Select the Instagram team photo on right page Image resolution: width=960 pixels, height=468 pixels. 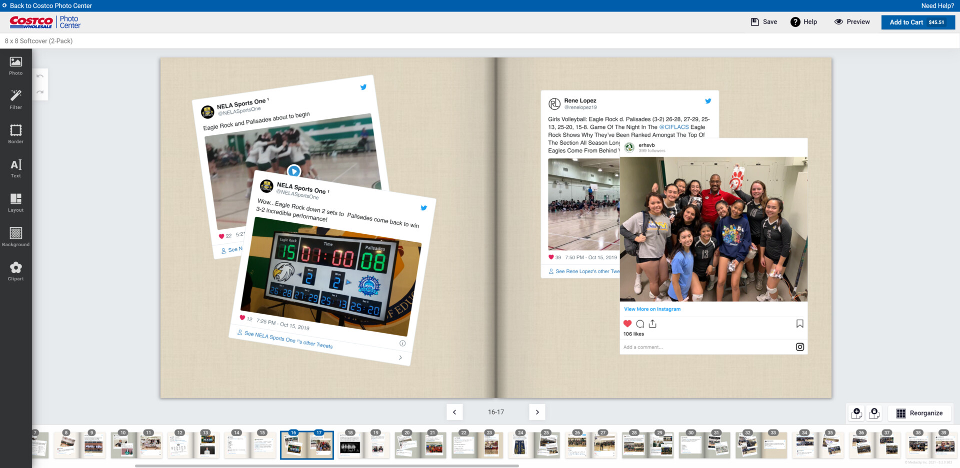pyautogui.click(x=713, y=246)
